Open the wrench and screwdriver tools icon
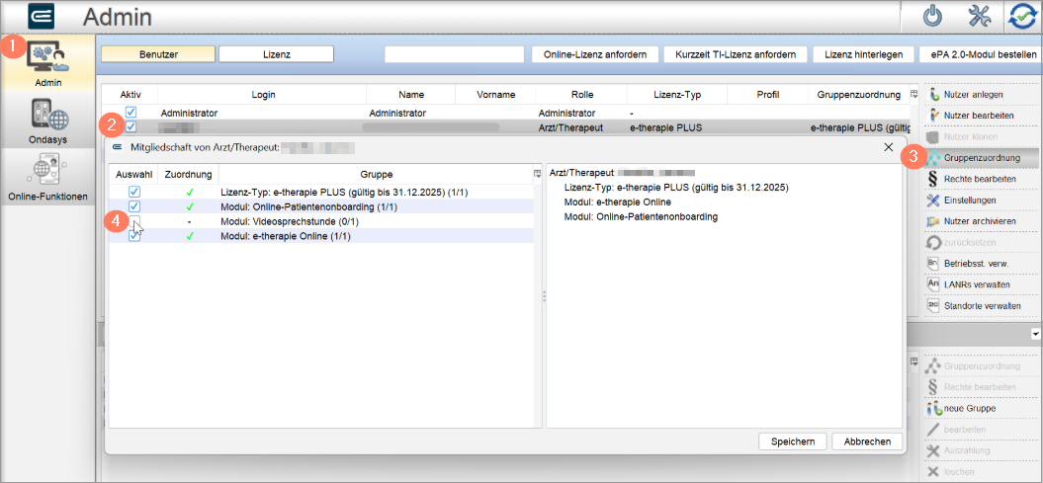This screenshot has width=1043, height=483. [980, 17]
